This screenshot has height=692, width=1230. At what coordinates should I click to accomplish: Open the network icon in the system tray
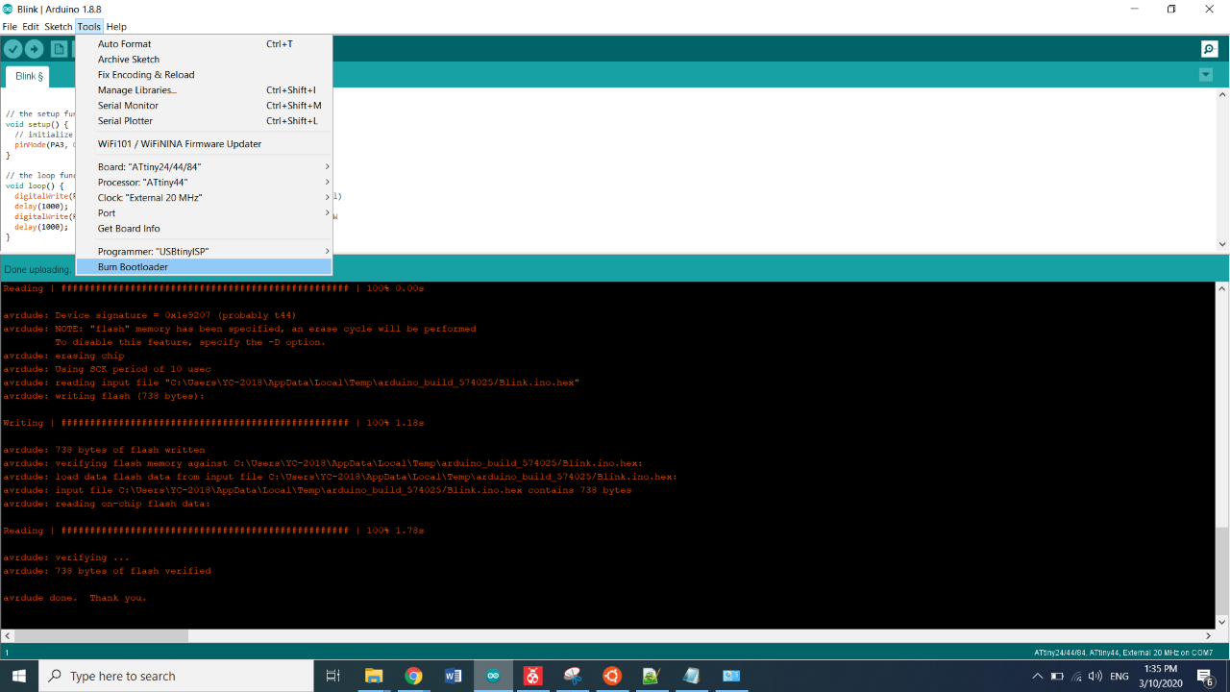1076,677
